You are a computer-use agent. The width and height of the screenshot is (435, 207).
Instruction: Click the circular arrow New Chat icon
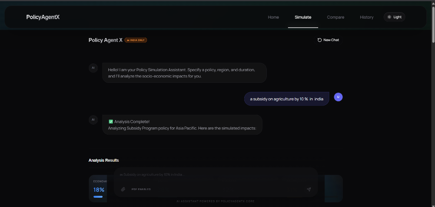[x=319, y=40]
